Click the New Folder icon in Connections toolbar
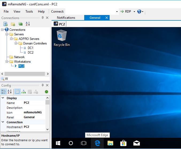The height and width of the screenshot is (149, 181). [13, 24]
